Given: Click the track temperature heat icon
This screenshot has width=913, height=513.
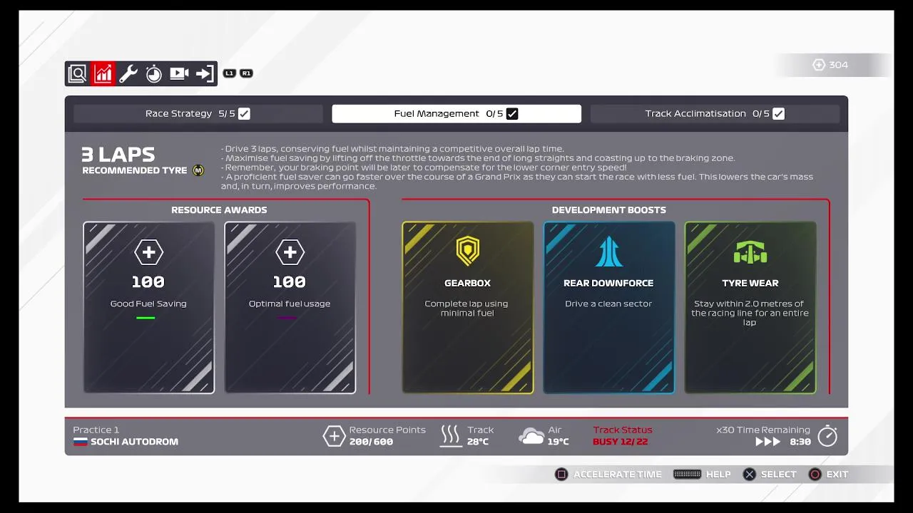Looking at the screenshot, I should [x=451, y=435].
